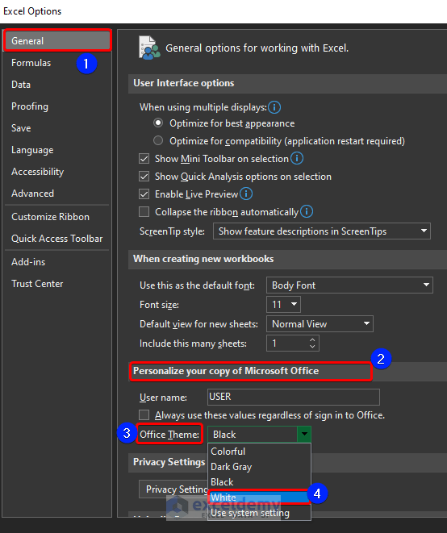Open the Proofing category
Screen dimensions: 447x533
pos(57,106)
